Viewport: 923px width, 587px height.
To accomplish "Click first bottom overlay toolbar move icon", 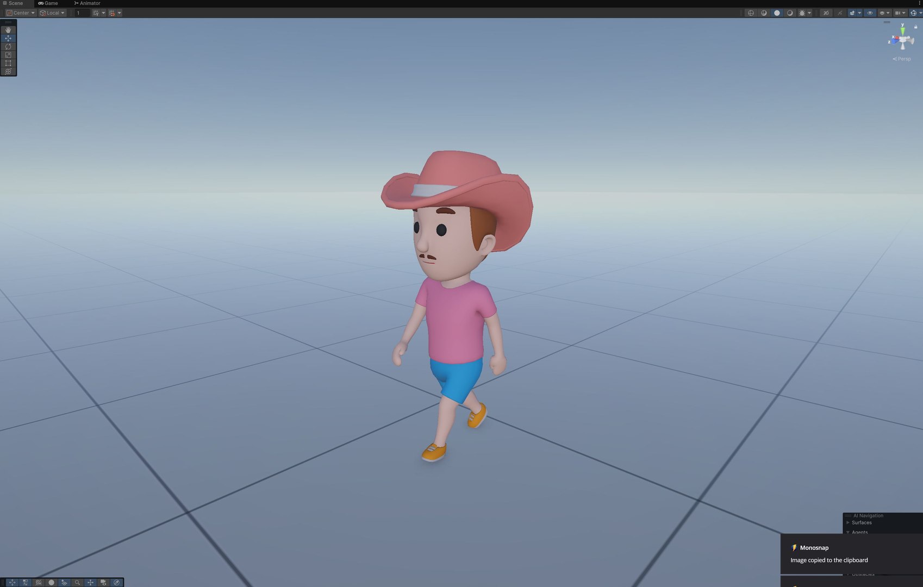I will click(12, 583).
